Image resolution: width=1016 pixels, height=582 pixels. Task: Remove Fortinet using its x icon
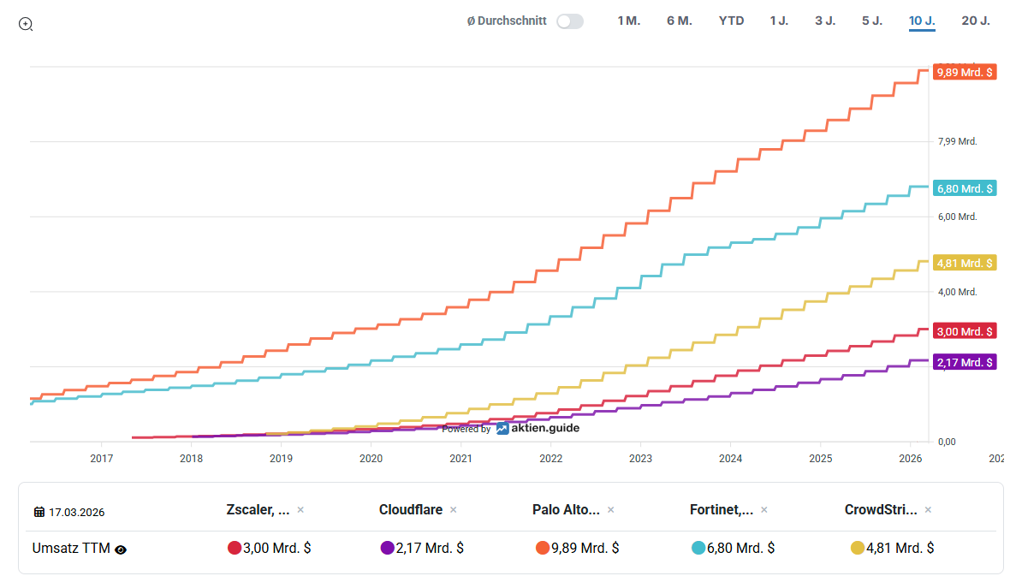point(763,510)
